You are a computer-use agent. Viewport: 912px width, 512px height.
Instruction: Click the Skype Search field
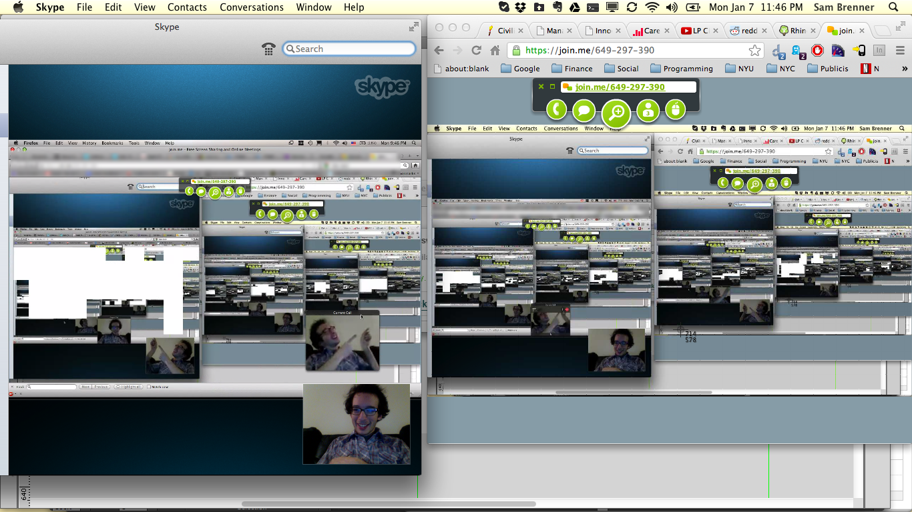[349, 49]
